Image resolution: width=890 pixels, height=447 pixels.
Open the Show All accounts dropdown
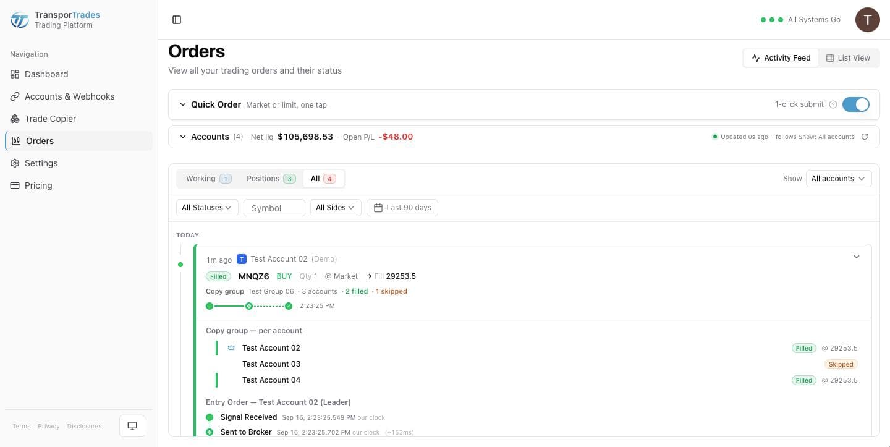point(839,179)
